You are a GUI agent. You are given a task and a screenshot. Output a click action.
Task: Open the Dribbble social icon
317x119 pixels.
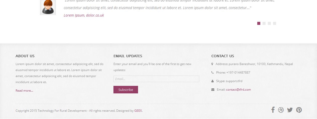pos(281,110)
